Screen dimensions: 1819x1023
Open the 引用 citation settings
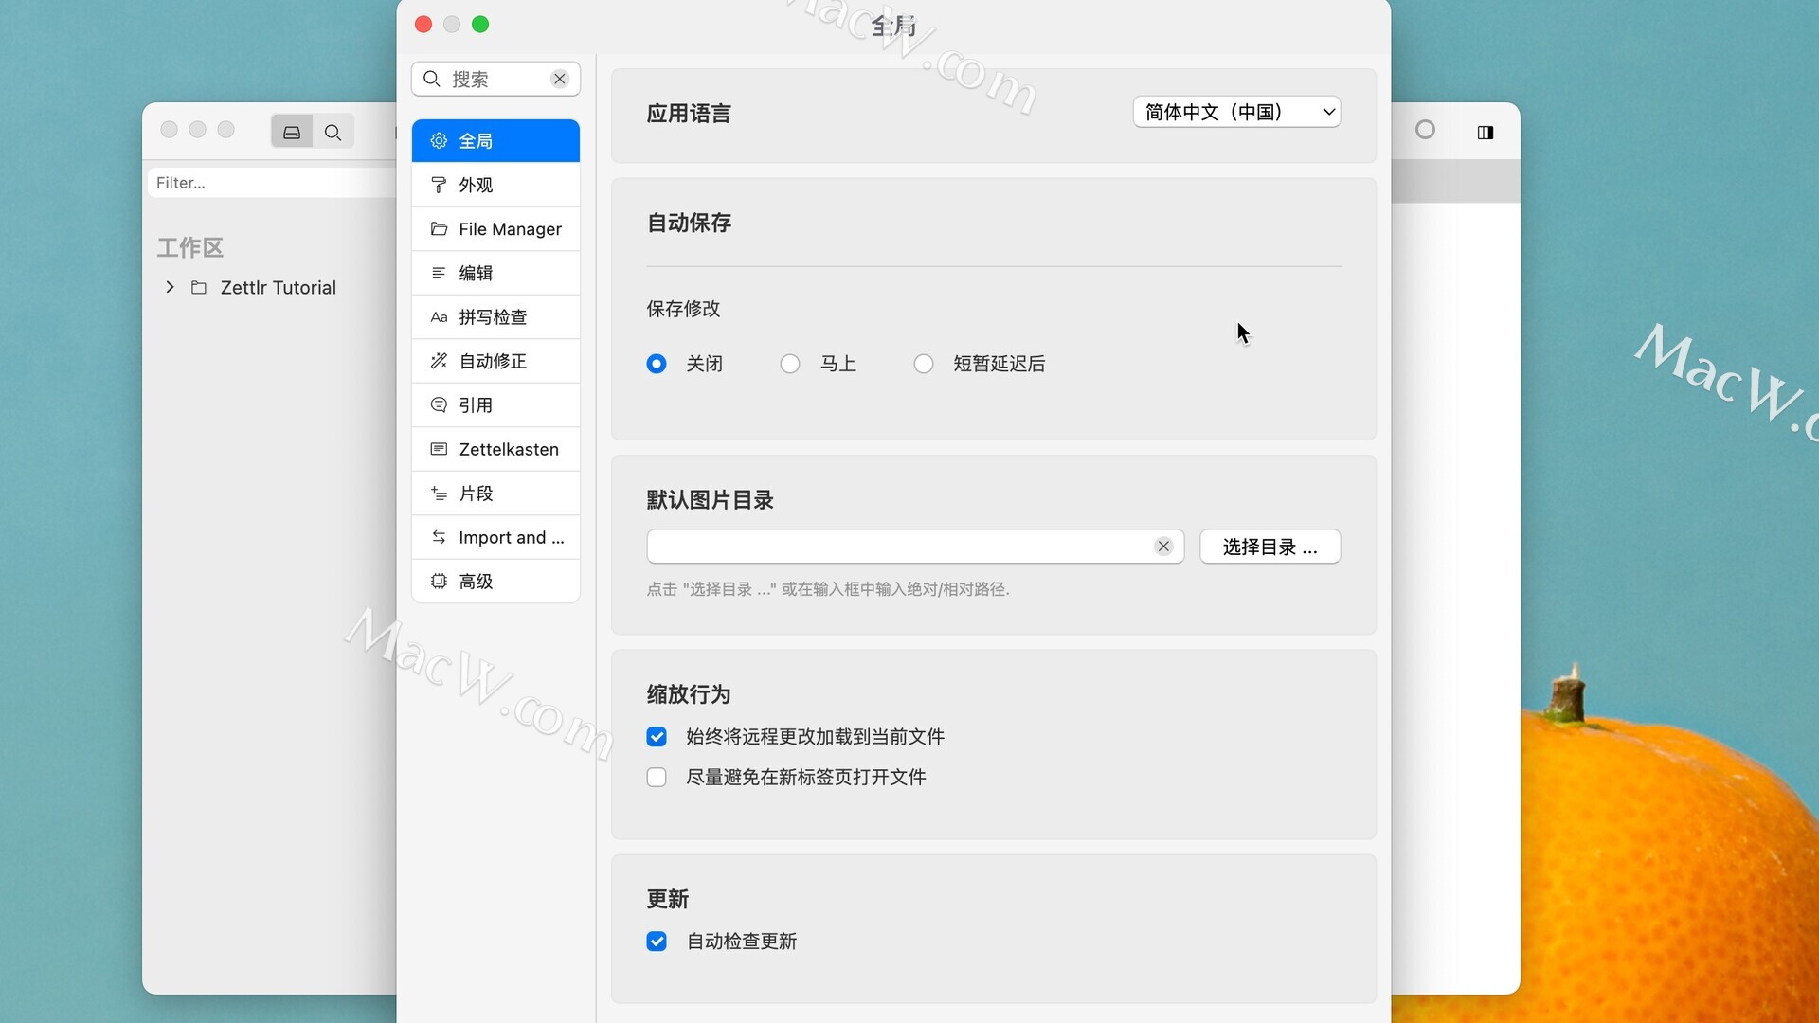point(495,405)
